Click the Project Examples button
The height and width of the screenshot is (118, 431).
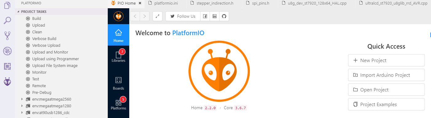coord(386,104)
